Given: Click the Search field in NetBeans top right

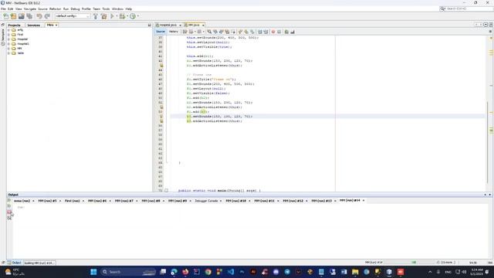Looking at the screenshot, I should pyautogui.click(x=466, y=8).
